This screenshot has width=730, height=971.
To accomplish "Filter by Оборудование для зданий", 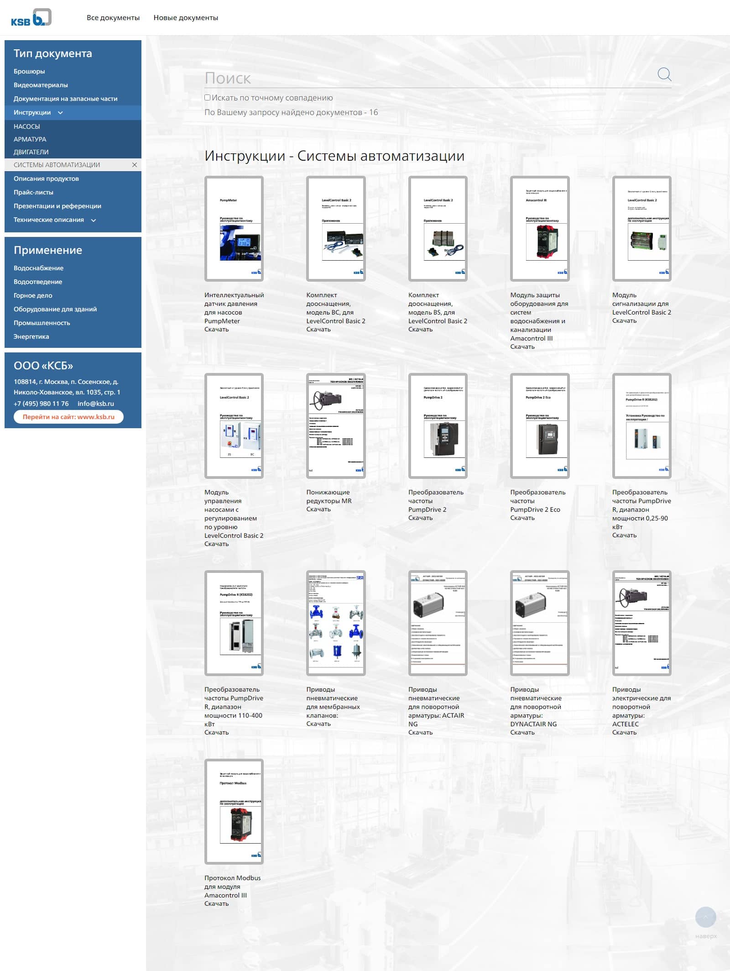I will [x=55, y=309].
